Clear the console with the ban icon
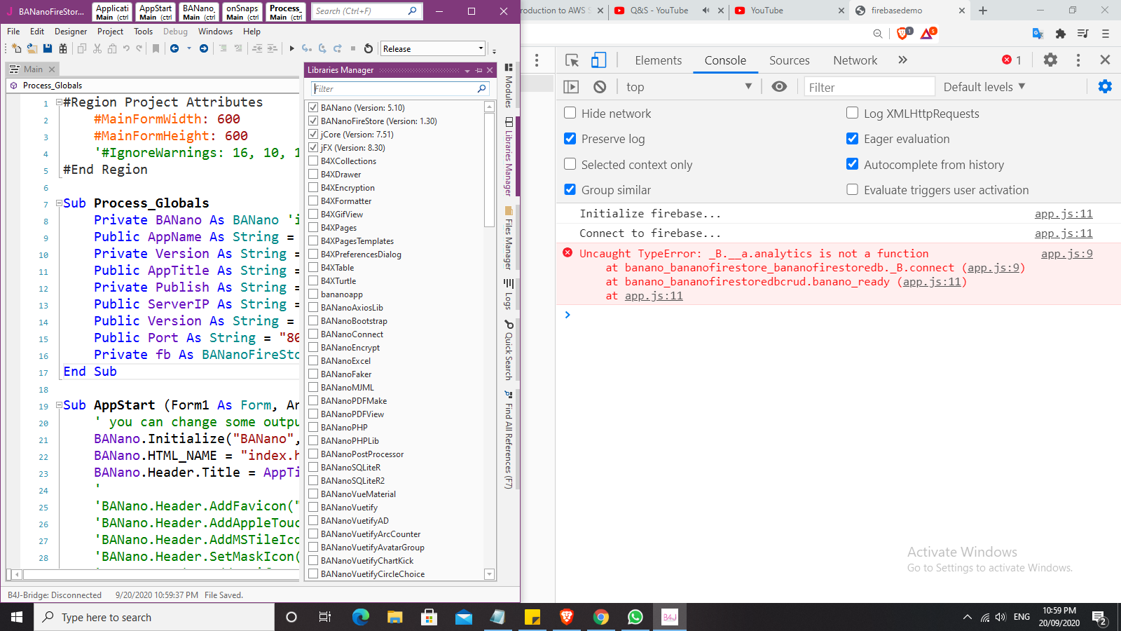This screenshot has height=631, width=1121. 600,87
